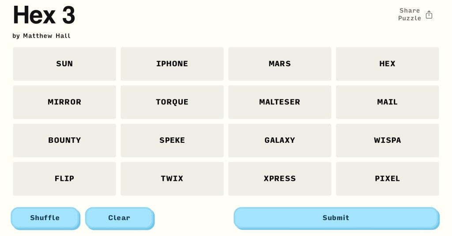Toggle the MARS tile selection

click(279, 64)
